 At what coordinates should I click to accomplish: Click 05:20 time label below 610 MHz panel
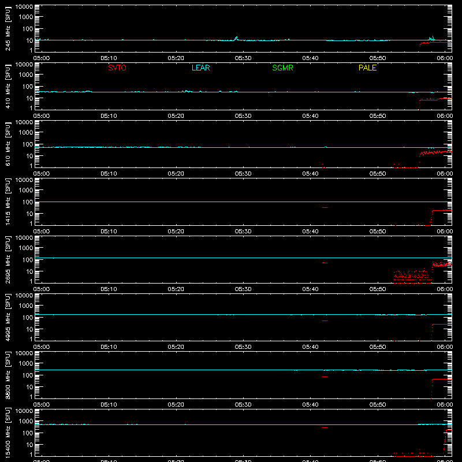176,174
